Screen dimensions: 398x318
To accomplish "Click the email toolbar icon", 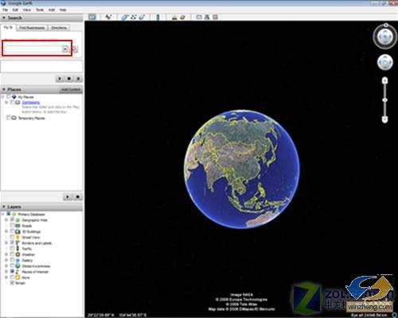I will pyautogui.click(x=199, y=17).
